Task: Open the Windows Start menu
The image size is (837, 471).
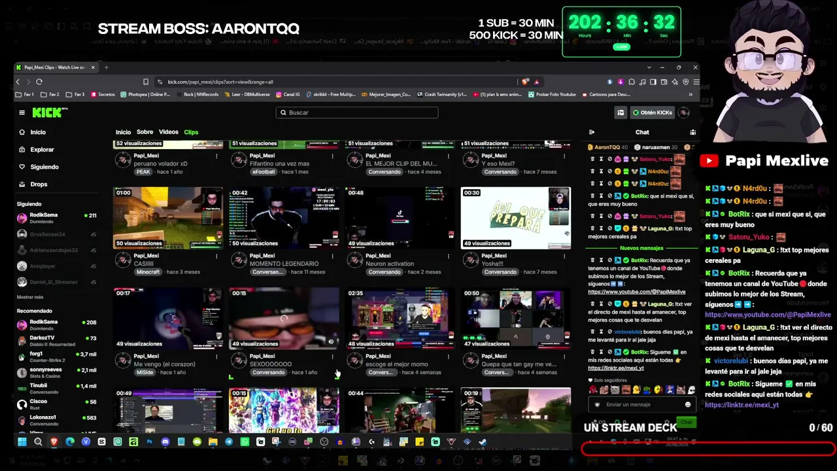Action: (22, 442)
